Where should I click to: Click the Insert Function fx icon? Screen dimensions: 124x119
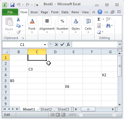(68, 44)
